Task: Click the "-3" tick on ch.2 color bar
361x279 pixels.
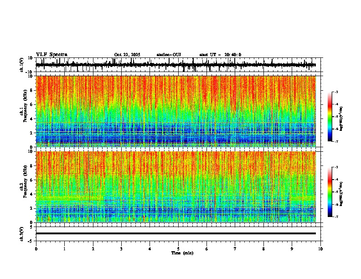Action: (336, 167)
